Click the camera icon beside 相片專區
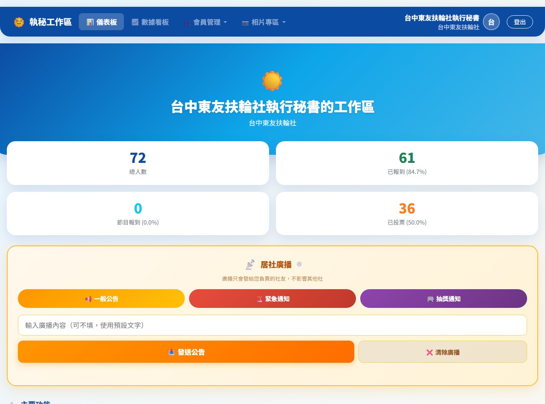The width and height of the screenshot is (545, 404). [245, 23]
